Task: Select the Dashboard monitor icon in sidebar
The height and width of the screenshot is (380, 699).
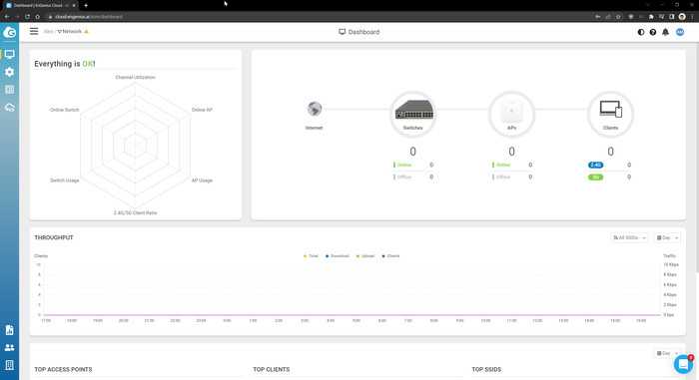Action: point(9,54)
